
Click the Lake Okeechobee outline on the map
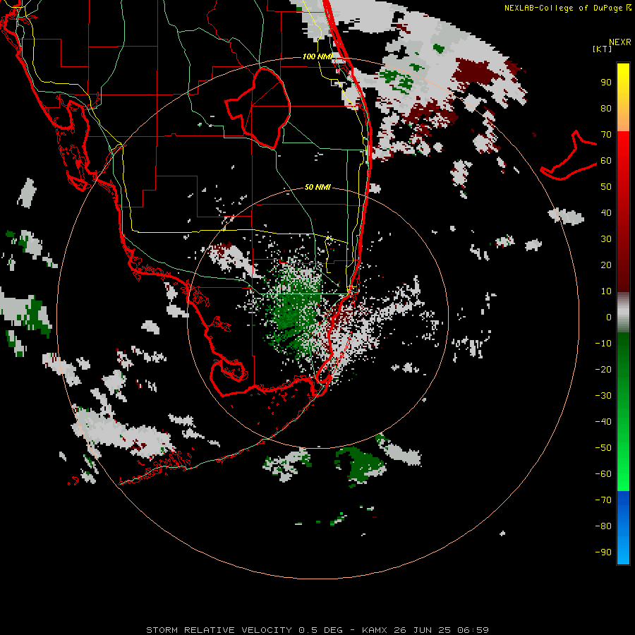258,108
